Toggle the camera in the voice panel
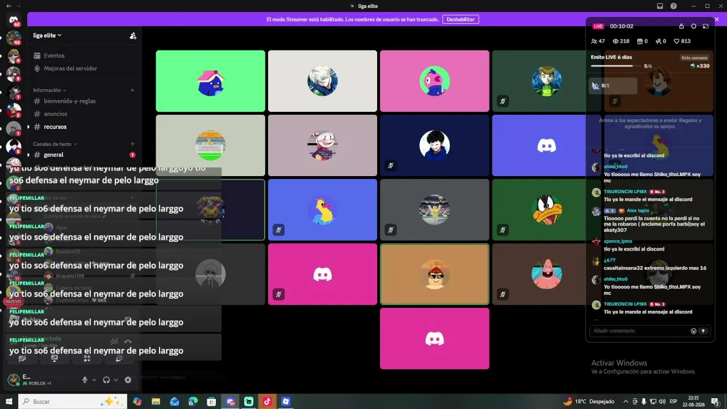727x409 pixels. 22,358
